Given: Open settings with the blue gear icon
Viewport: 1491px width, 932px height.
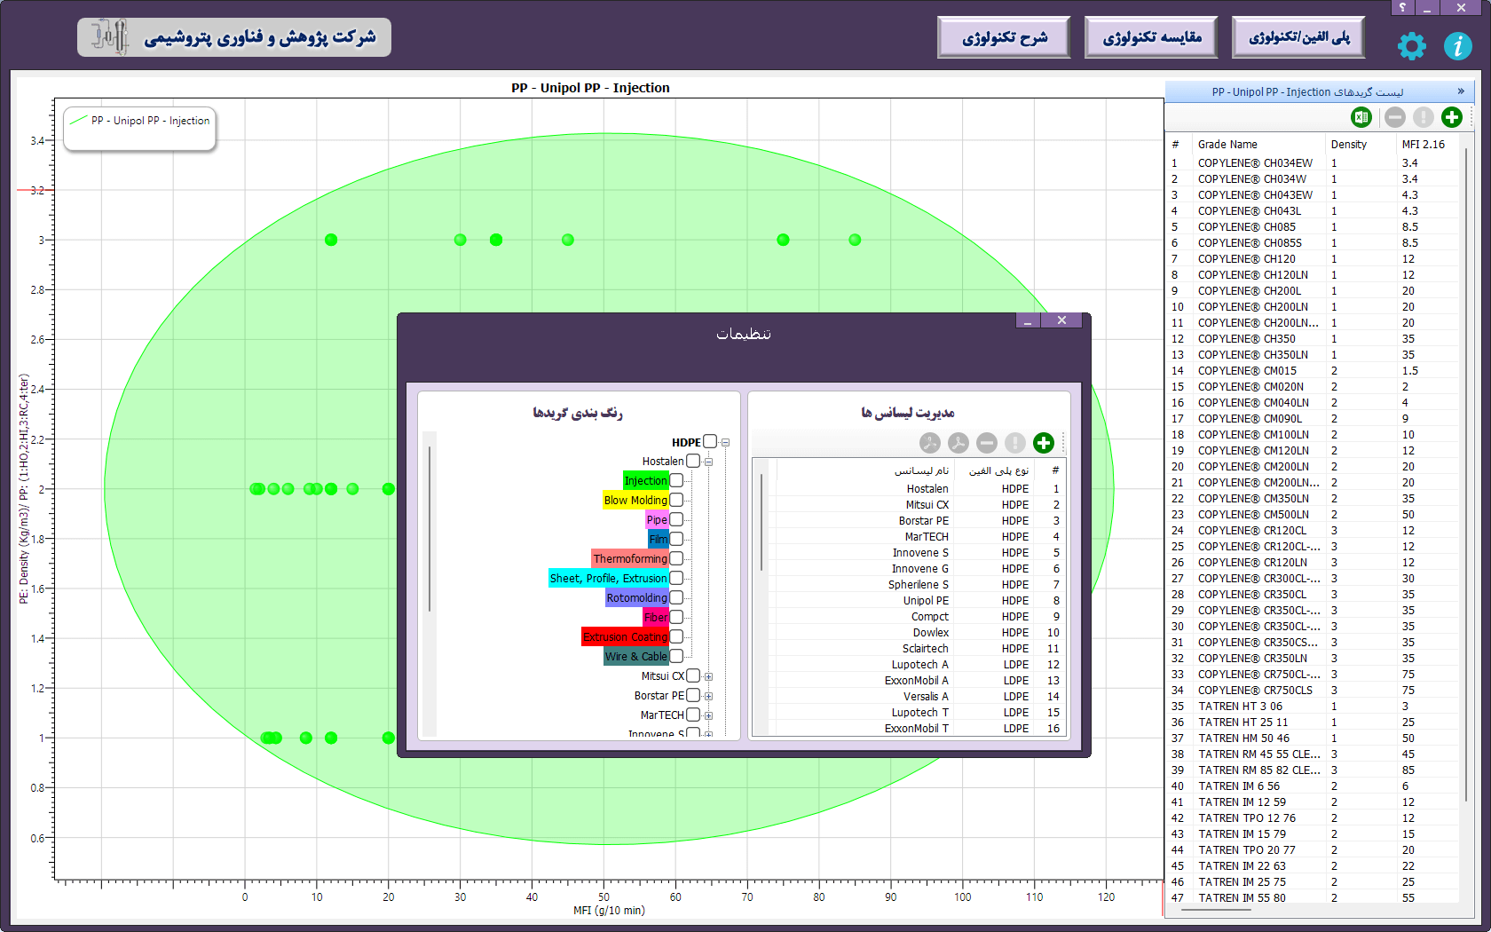Looking at the screenshot, I should point(1411,46).
